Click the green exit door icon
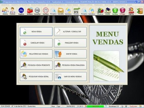 [x=140, y=11]
